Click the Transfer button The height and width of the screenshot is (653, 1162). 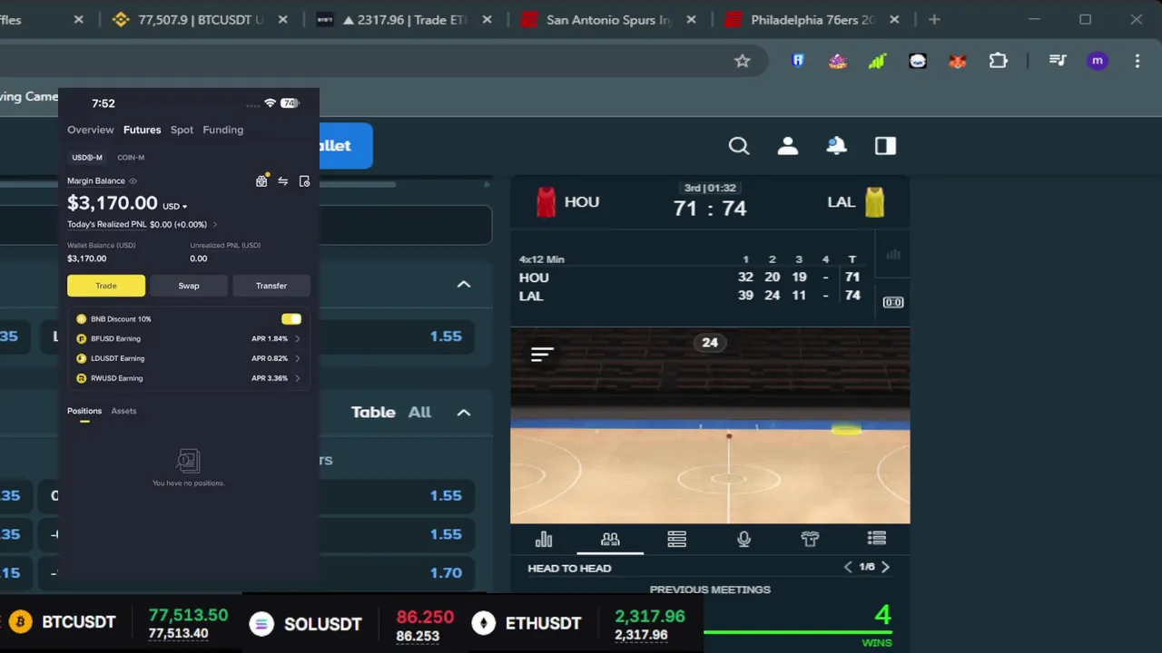[271, 286]
